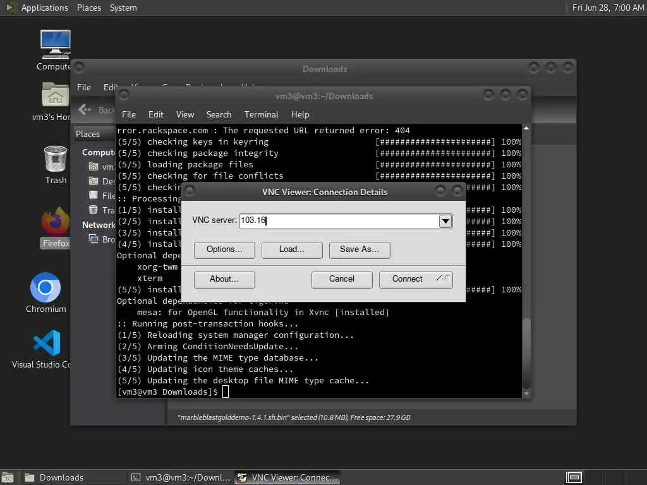Open the Places panel menu

(88, 8)
